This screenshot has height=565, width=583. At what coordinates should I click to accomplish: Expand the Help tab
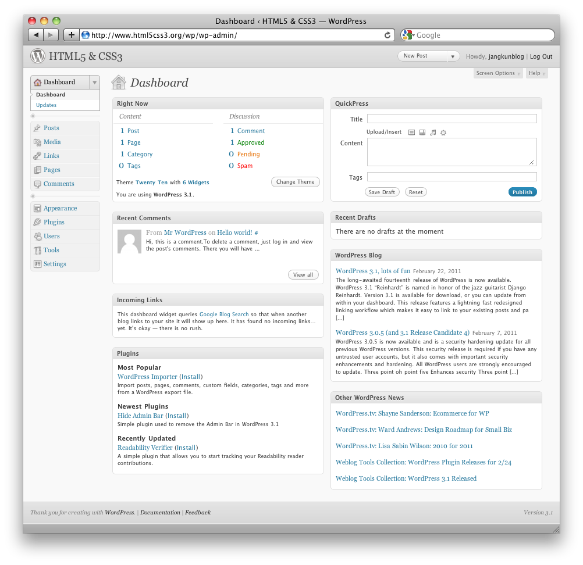pyautogui.click(x=536, y=73)
